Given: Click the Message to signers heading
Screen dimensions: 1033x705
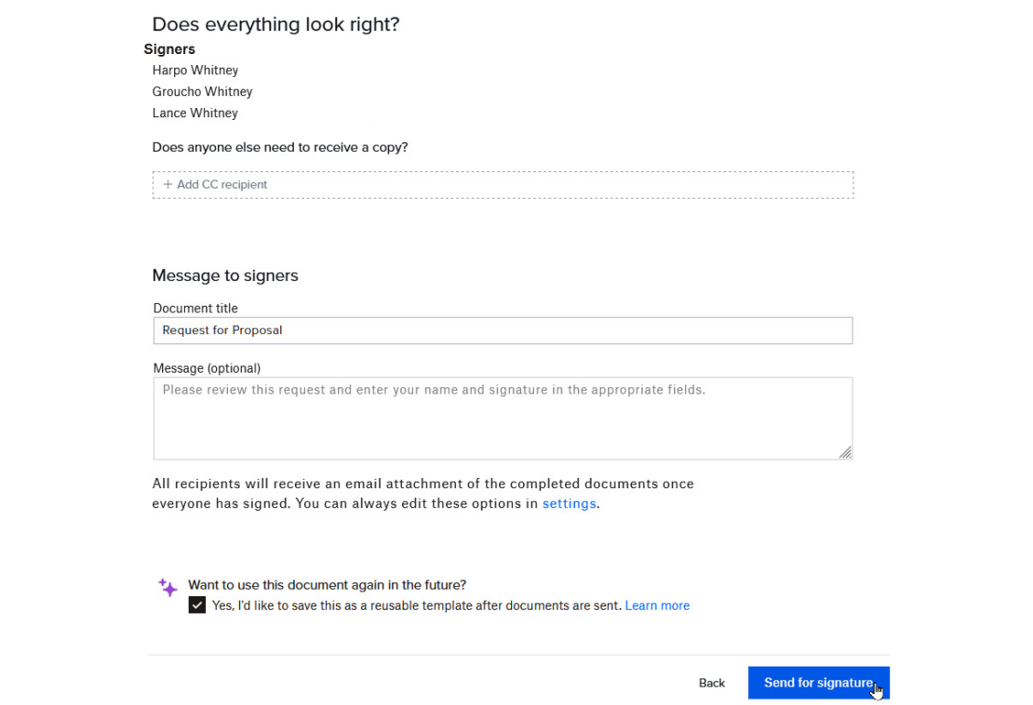Looking at the screenshot, I should tap(224, 275).
